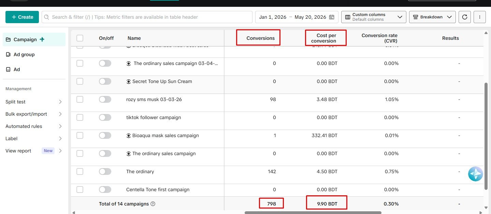
Task: Open the Custom columns dropdown
Action: tap(374, 17)
